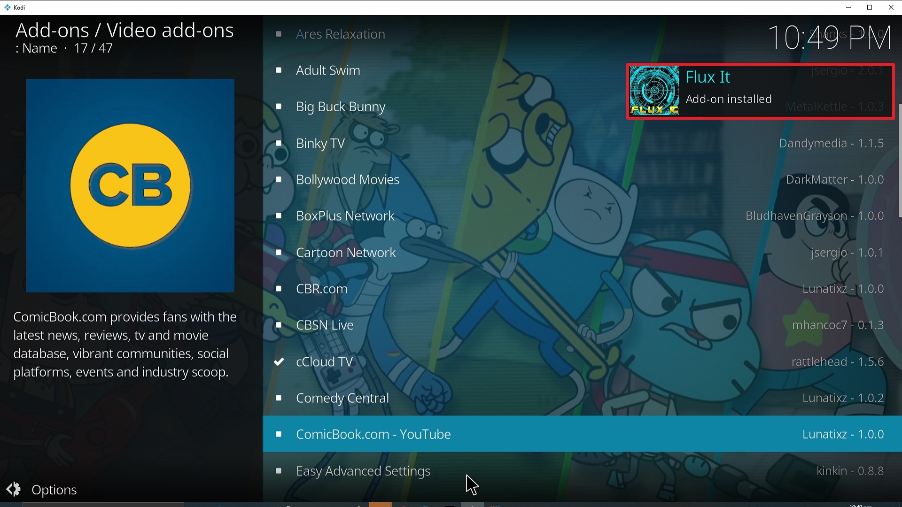Click kinkin - 0.8.8 version text
Screen dimensions: 902x507
(x=850, y=471)
